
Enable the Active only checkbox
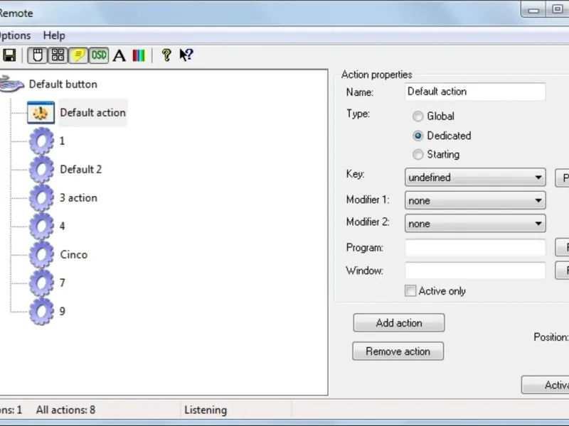pos(410,291)
